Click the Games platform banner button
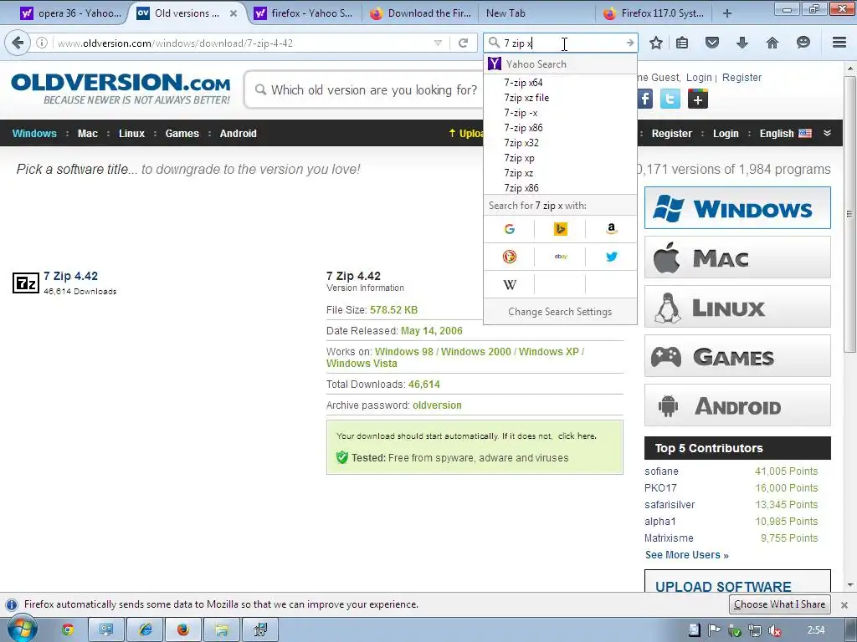This screenshot has height=642, width=857. coord(737,356)
